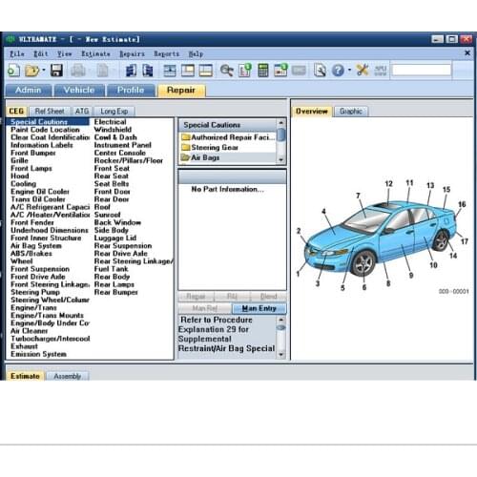Select Paint Code Location entry
This screenshot has width=477, height=477.
(x=45, y=130)
